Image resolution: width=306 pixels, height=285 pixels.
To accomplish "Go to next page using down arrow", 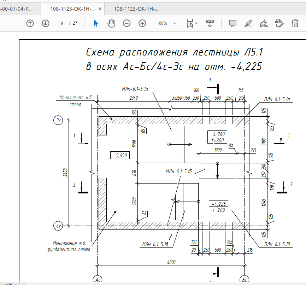I will (x=46, y=23).
